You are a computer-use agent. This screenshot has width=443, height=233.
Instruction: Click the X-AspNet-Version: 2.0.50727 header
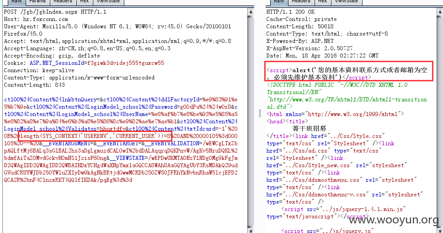(310, 48)
